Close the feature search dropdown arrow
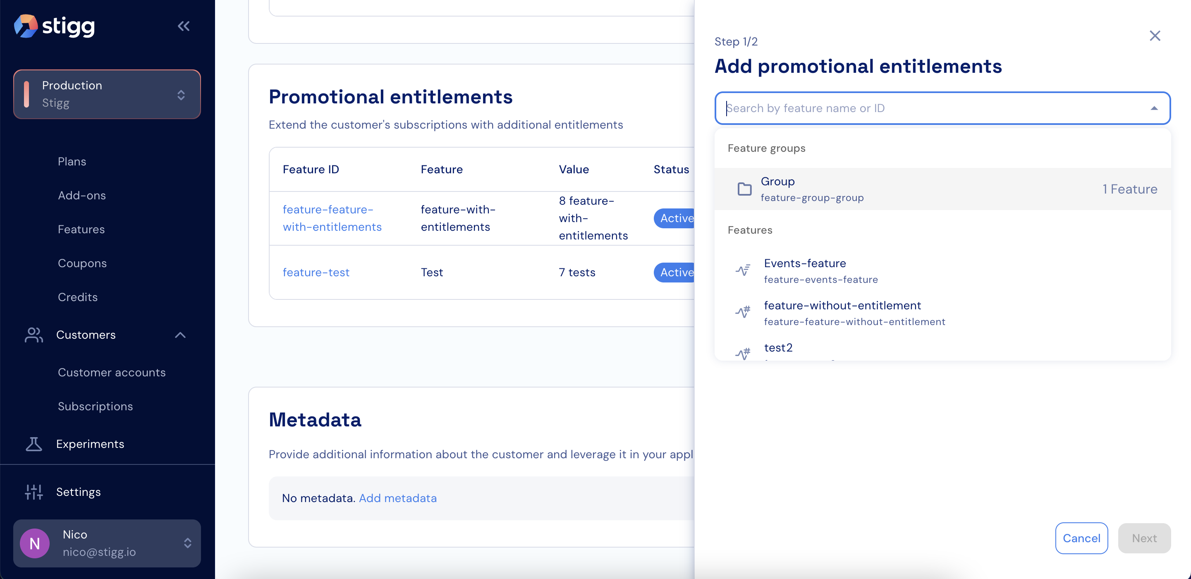1191x579 pixels. tap(1154, 108)
